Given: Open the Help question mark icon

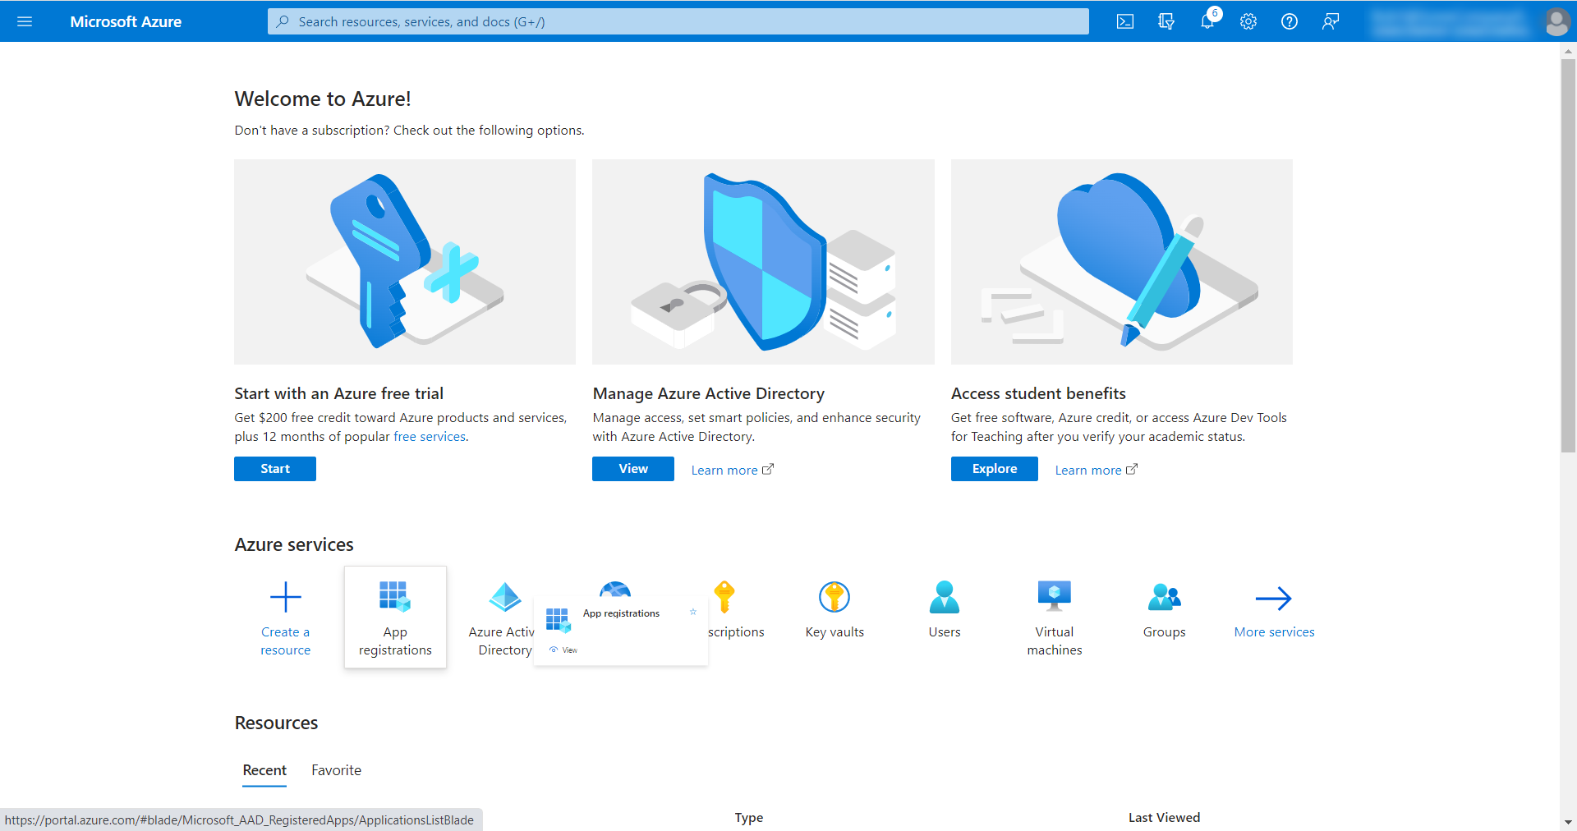Looking at the screenshot, I should (1290, 21).
